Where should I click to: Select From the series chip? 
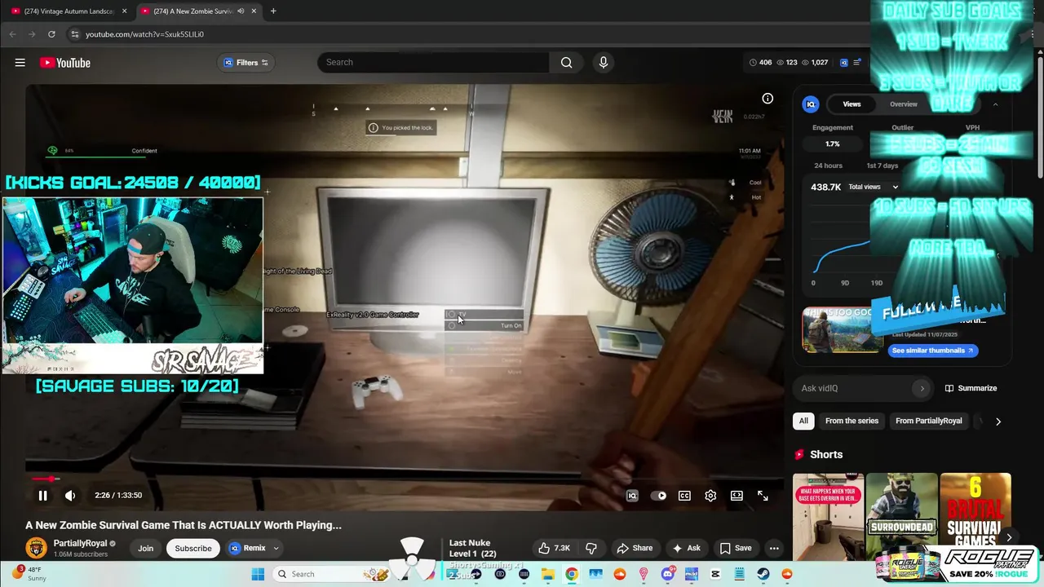click(x=852, y=421)
